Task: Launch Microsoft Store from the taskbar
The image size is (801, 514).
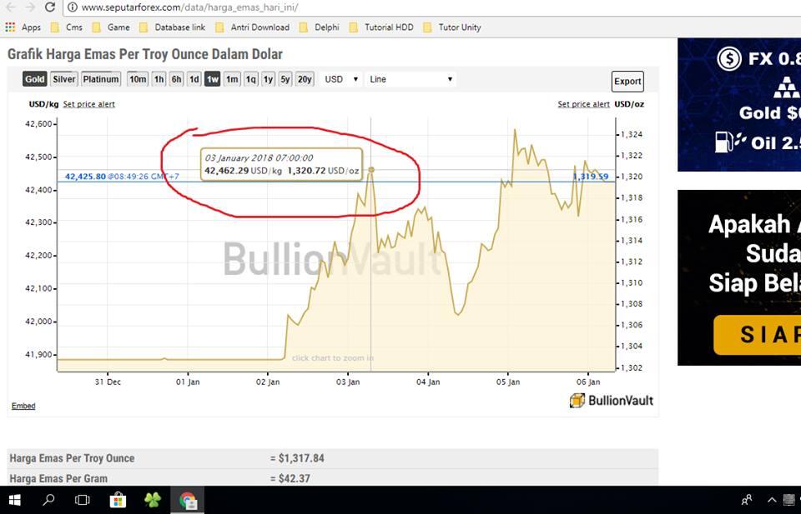Action: coord(118,500)
